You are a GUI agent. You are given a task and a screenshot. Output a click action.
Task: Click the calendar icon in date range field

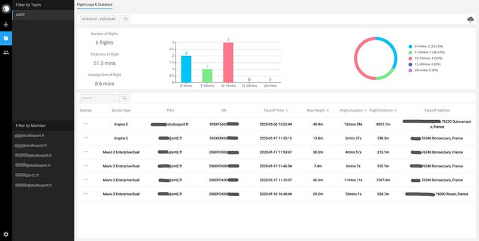click(126, 19)
